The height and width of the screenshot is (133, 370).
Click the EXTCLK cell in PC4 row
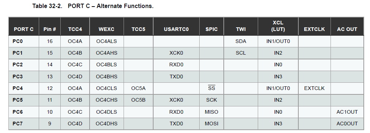[x=314, y=88]
